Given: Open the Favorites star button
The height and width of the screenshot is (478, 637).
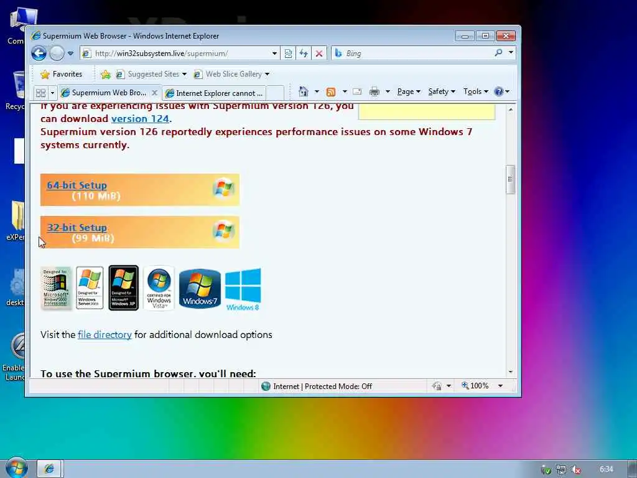Looking at the screenshot, I should click(x=62, y=74).
